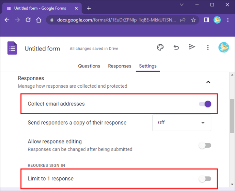This screenshot has width=235, height=191.
Task: Click the undo arrow icon
Action: [176, 47]
